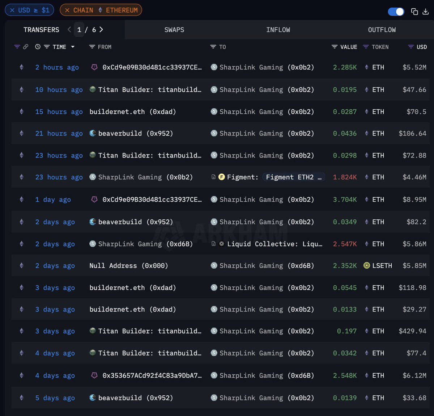Open transaction dated 10 hours ago
434x416 pixels.
click(59, 90)
